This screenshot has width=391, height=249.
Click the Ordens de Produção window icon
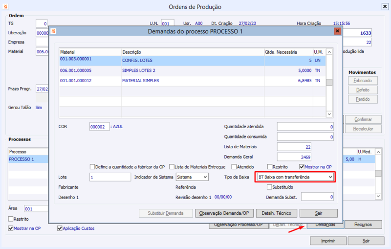pos(5,7)
